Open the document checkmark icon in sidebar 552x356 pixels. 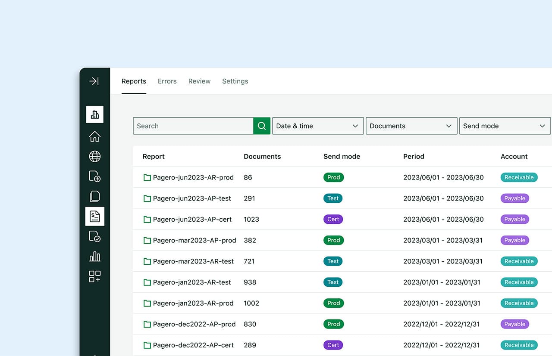tap(95, 236)
